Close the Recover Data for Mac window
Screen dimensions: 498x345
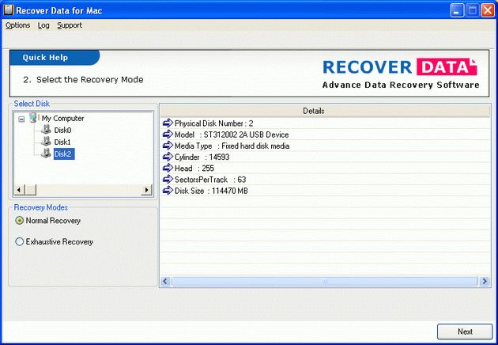(x=487, y=10)
